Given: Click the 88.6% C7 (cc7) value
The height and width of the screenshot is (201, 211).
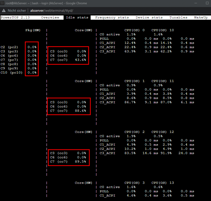Looking at the screenshot, I should [x=80, y=111].
